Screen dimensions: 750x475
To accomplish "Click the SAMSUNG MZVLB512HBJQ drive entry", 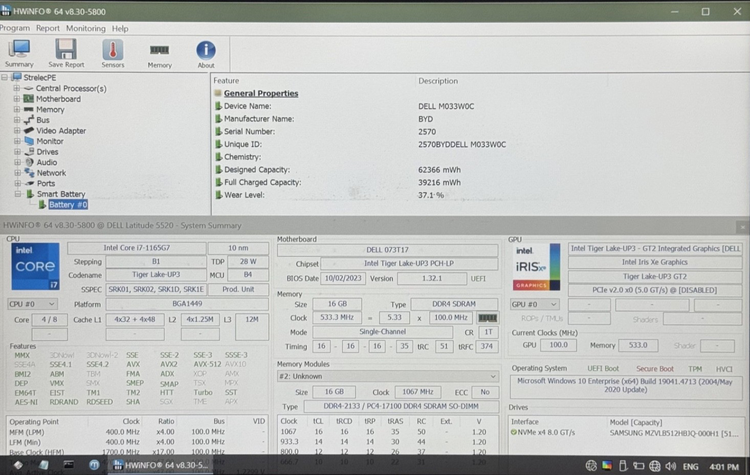I will click(674, 433).
